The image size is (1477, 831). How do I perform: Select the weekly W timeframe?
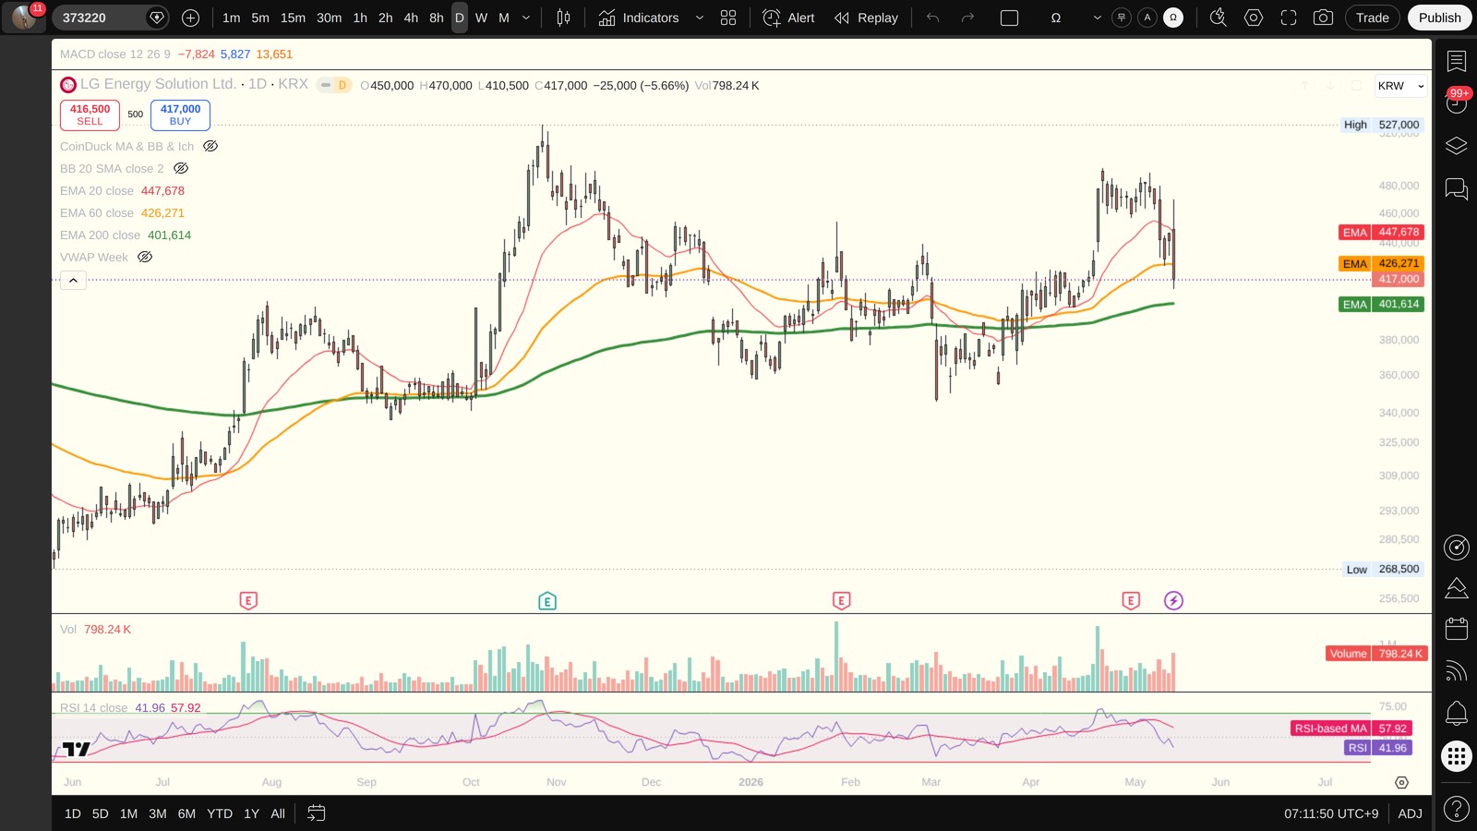coord(481,18)
